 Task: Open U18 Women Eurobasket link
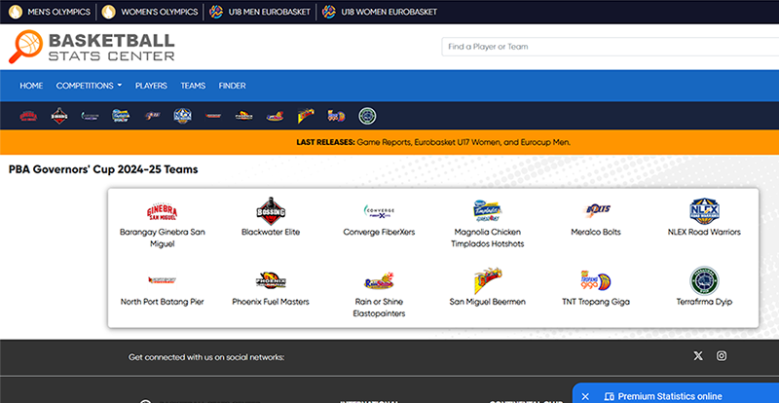tap(380, 12)
